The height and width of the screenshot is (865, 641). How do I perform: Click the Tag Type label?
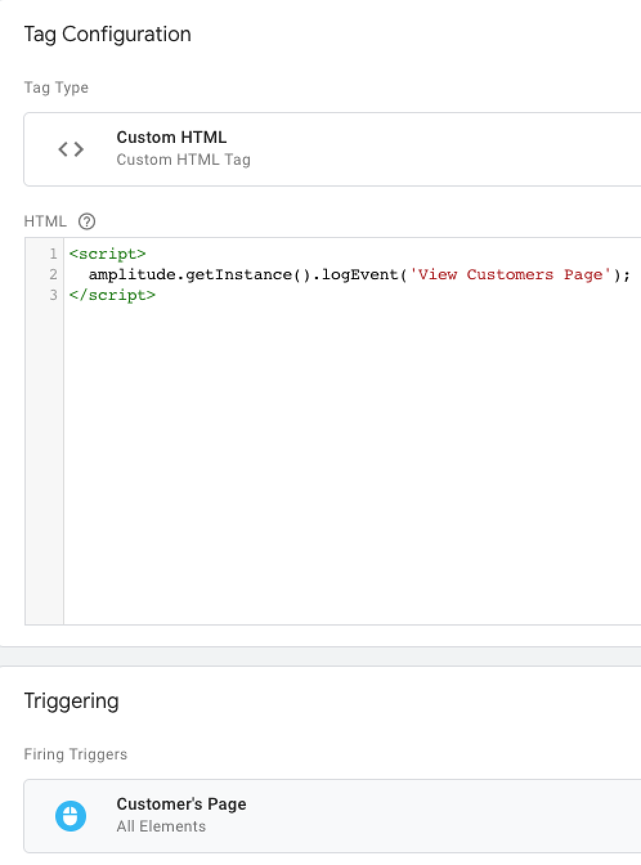(56, 88)
